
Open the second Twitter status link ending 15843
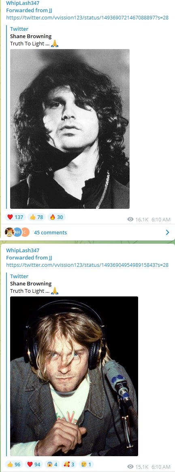87,265
